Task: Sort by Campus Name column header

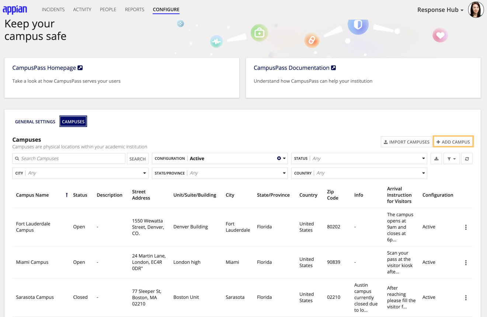Action: (x=32, y=195)
